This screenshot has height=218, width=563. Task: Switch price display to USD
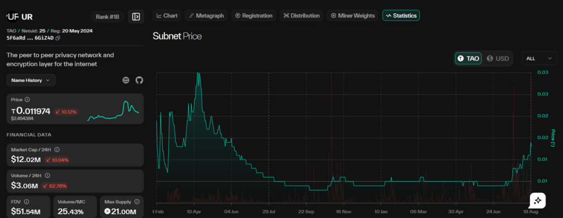[x=498, y=58]
